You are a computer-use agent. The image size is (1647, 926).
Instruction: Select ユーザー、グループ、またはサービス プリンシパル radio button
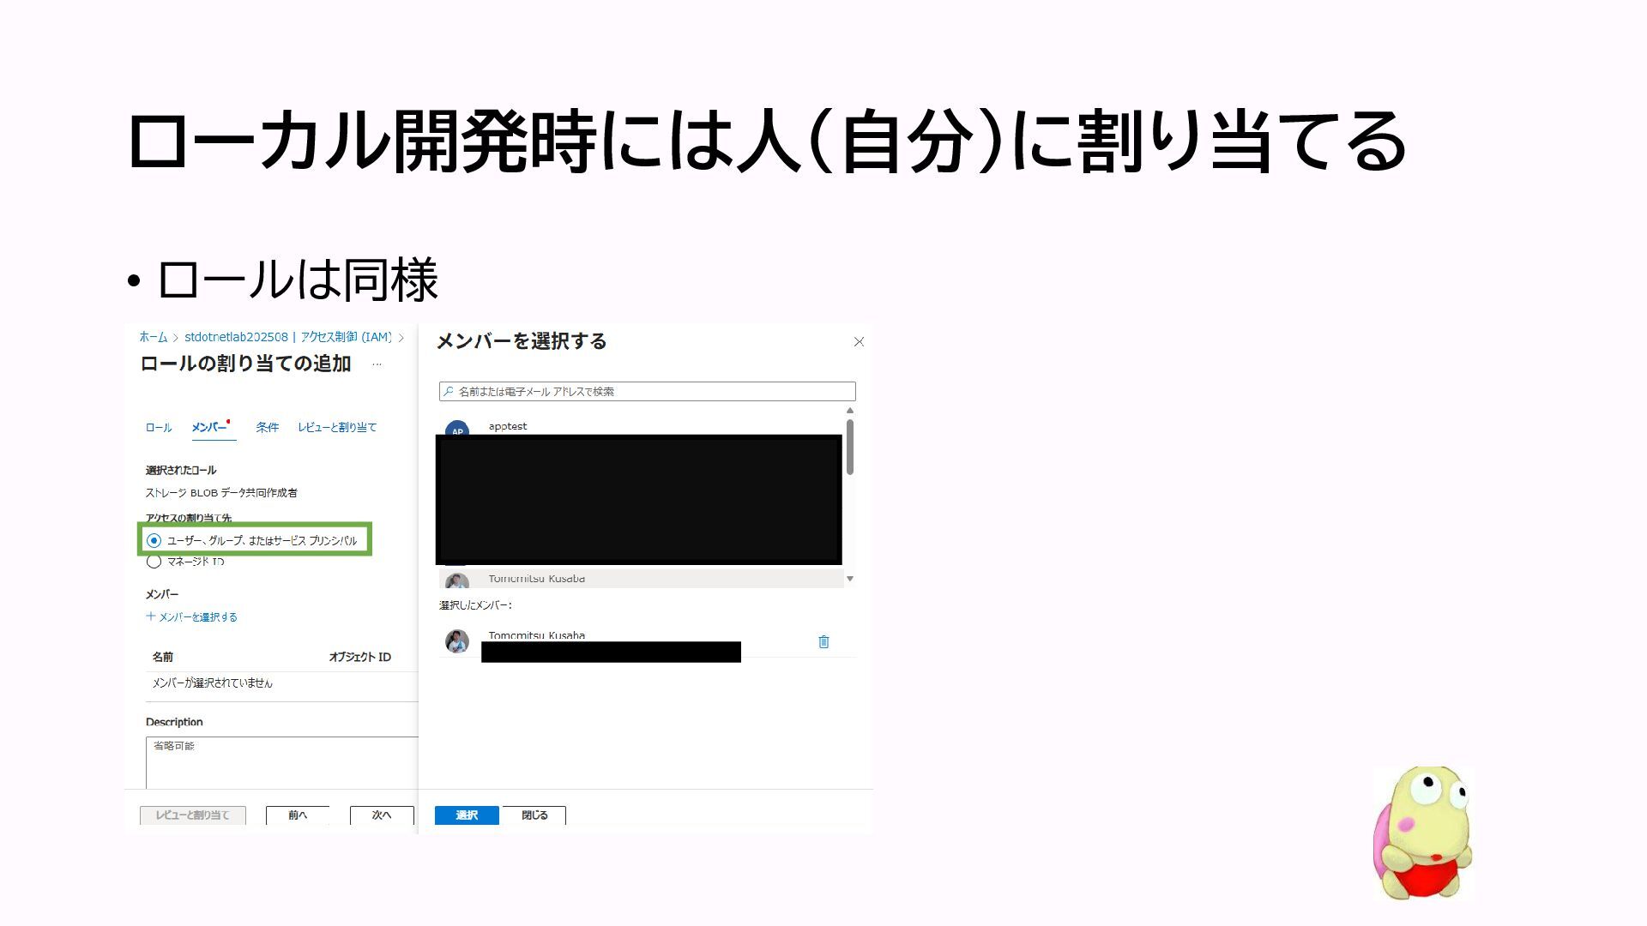[154, 540]
